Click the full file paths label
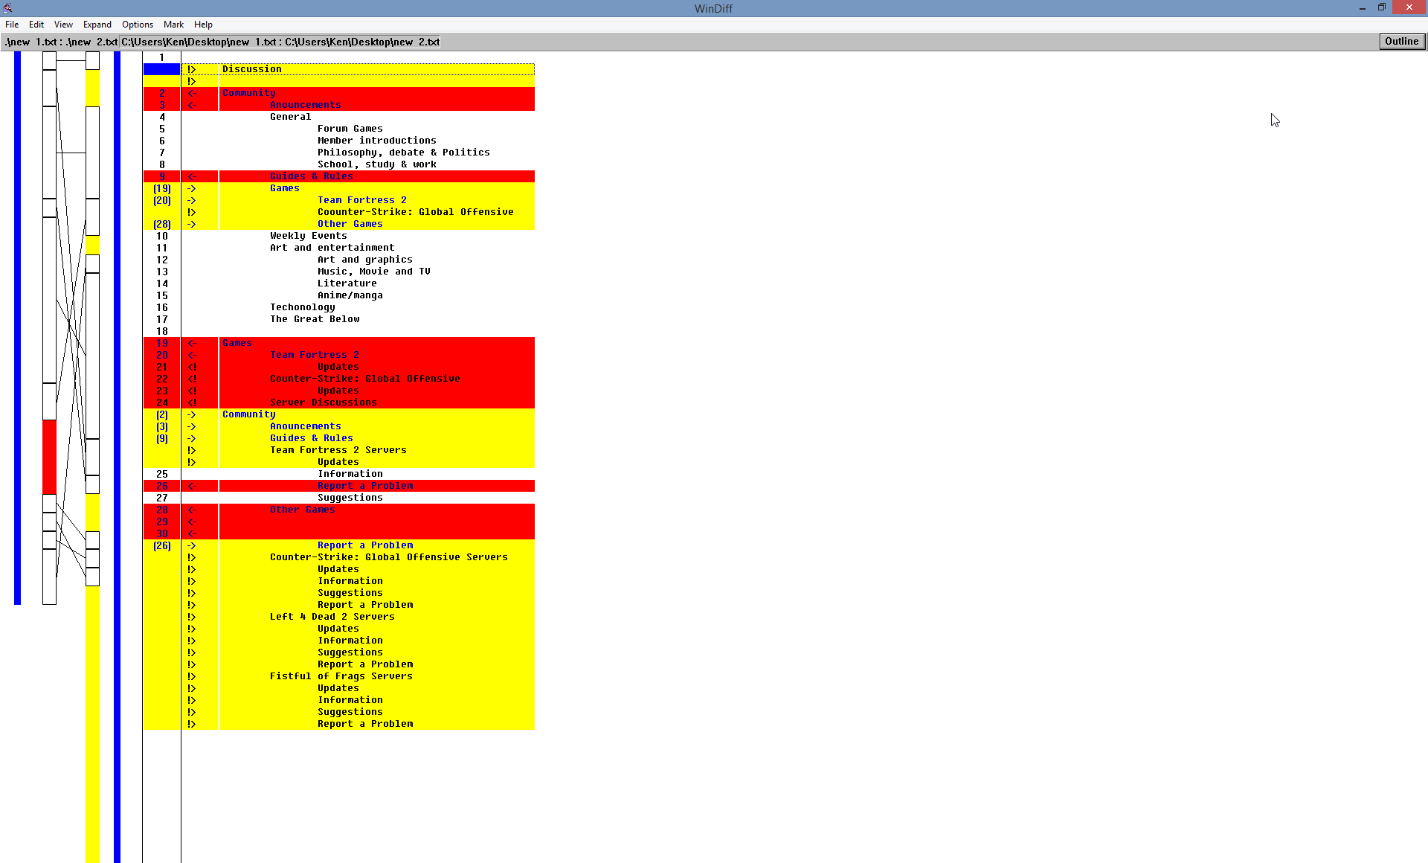 coord(280,42)
